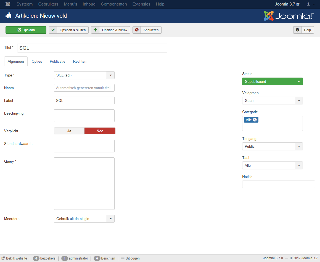Set Verplicht to Nee

coord(100,131)
